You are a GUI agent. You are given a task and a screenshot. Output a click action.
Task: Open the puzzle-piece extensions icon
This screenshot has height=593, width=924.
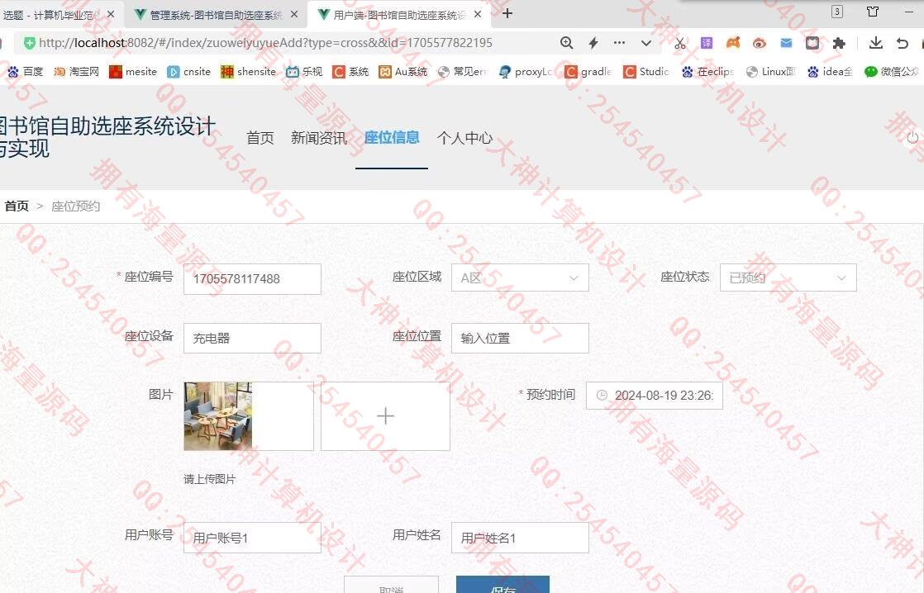click(x=839, y=43)
